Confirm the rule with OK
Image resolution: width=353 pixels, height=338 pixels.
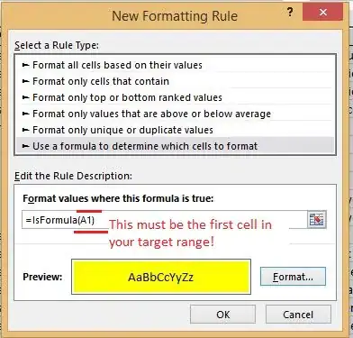point(222,315)
